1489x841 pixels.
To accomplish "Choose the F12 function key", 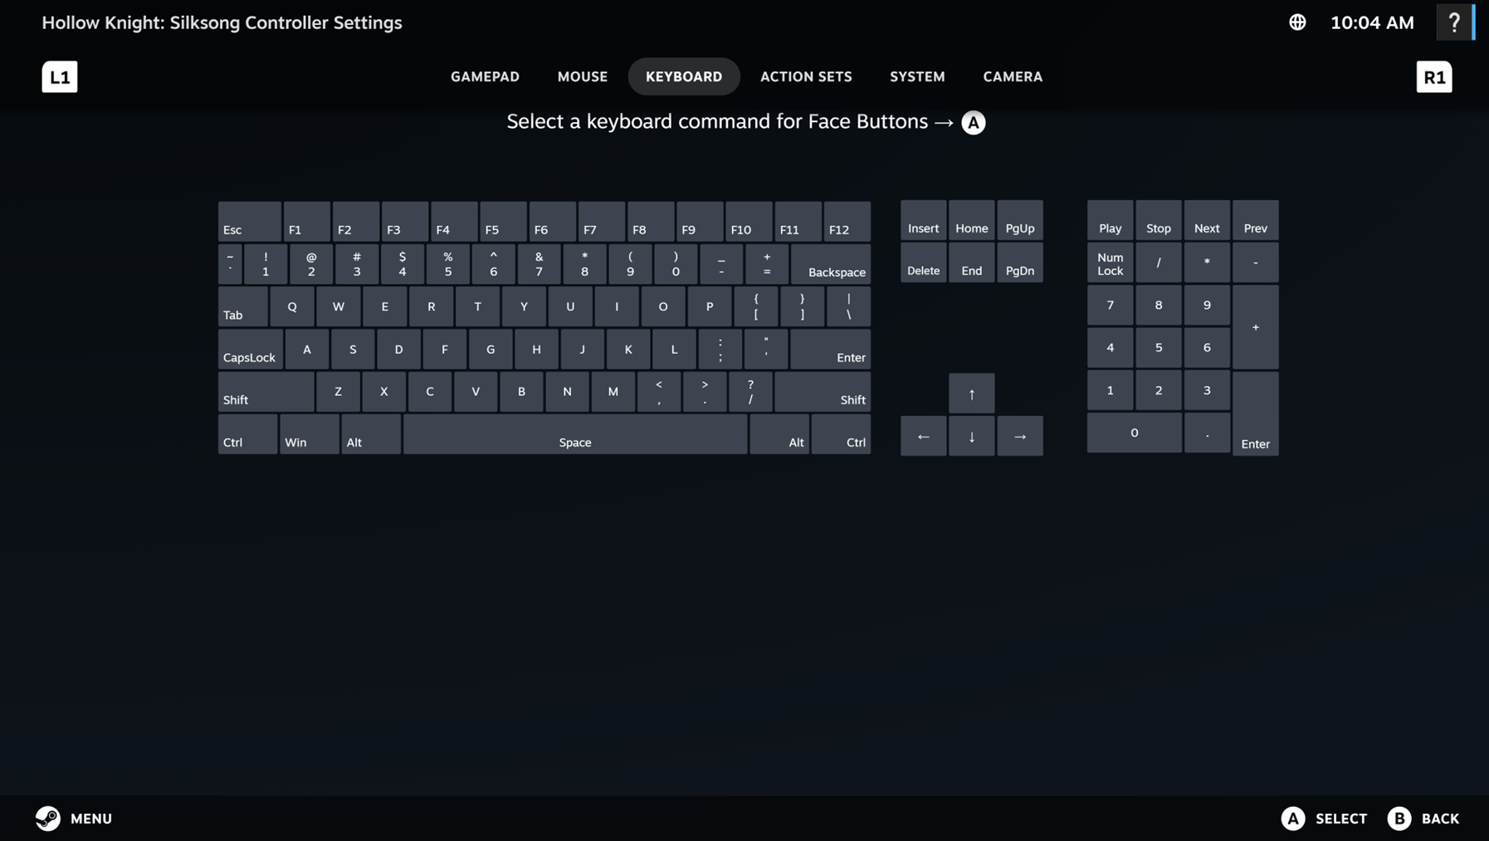I will pos(847,222).
